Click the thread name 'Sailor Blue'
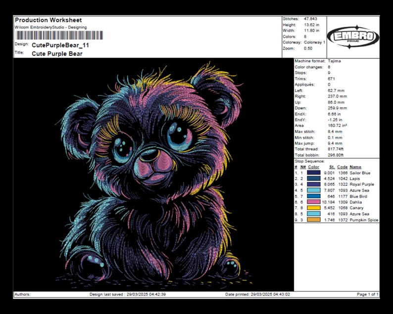This screenshot has height=314, width=393. pos(360,173)
